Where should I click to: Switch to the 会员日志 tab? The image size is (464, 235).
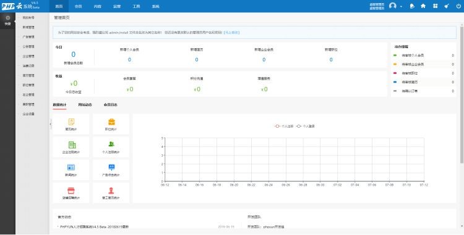click(x=110, y=105)
